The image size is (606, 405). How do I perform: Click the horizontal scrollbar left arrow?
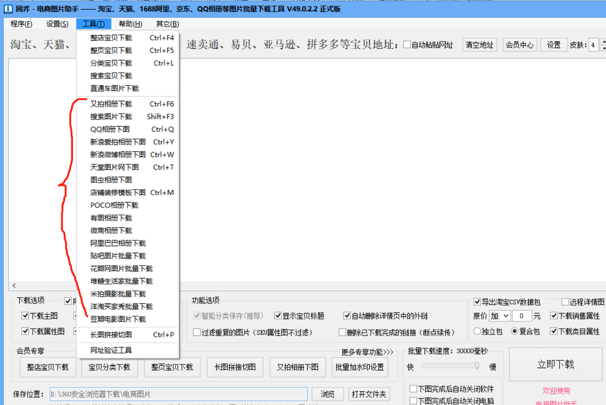pos(14,286)
